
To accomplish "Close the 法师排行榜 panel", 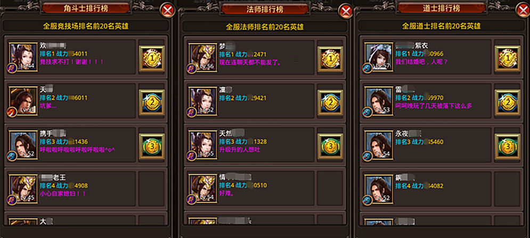I will [x=346, y=12].
